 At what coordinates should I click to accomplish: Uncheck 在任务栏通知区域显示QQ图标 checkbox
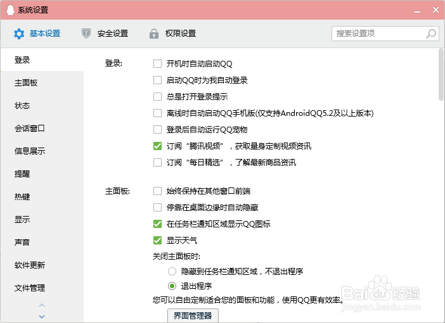tap(157, 224)
